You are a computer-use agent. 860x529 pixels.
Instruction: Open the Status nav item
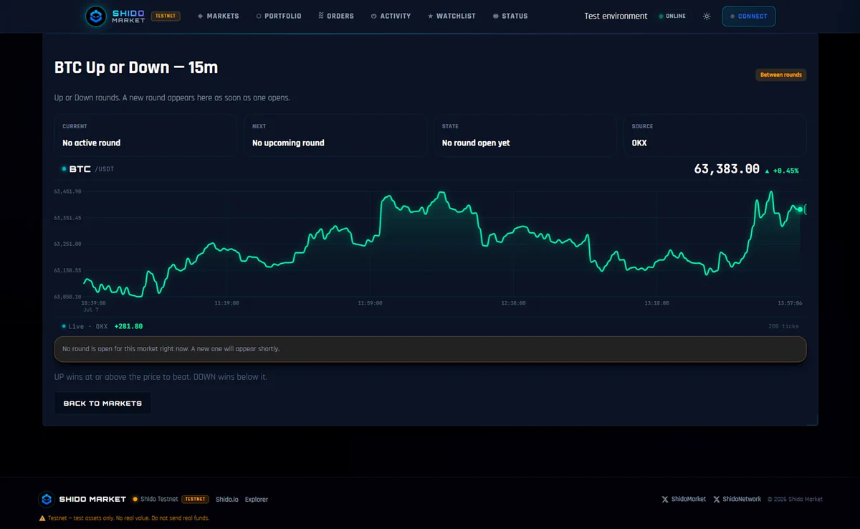coord(510,16)
